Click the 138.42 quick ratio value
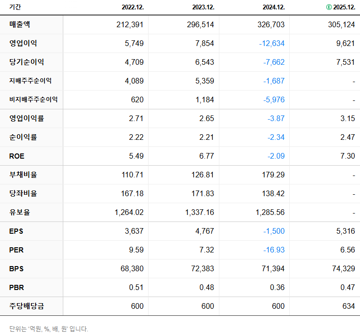Image resolution: width=360 pixels, height=336 pixels. pyautogui.click(x=273, y=193)
